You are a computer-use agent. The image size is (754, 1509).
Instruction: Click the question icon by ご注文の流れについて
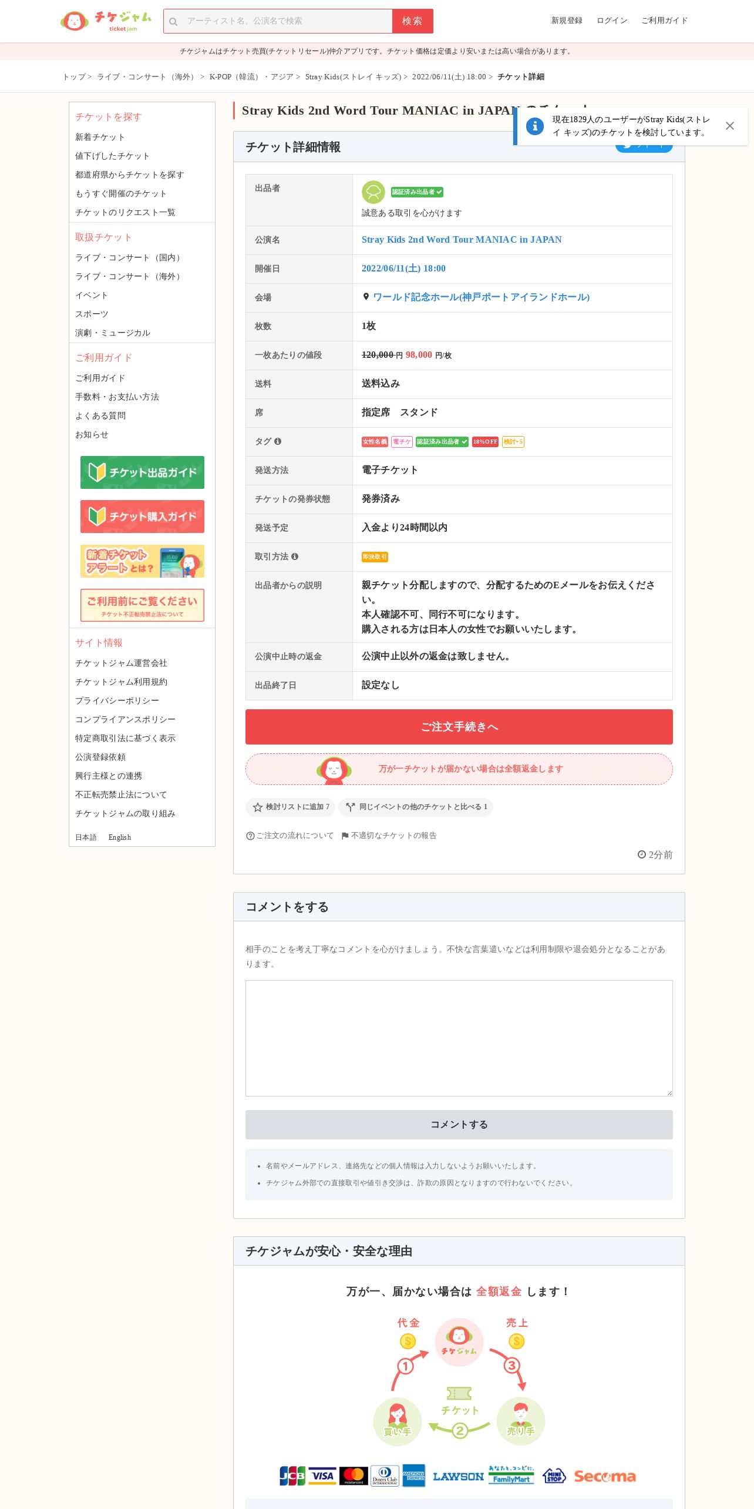tap(250, 836)
